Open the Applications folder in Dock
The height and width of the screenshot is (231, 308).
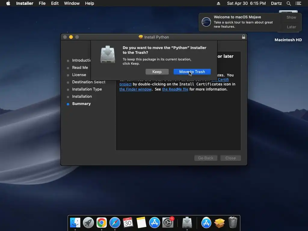(x=206, y=223)
